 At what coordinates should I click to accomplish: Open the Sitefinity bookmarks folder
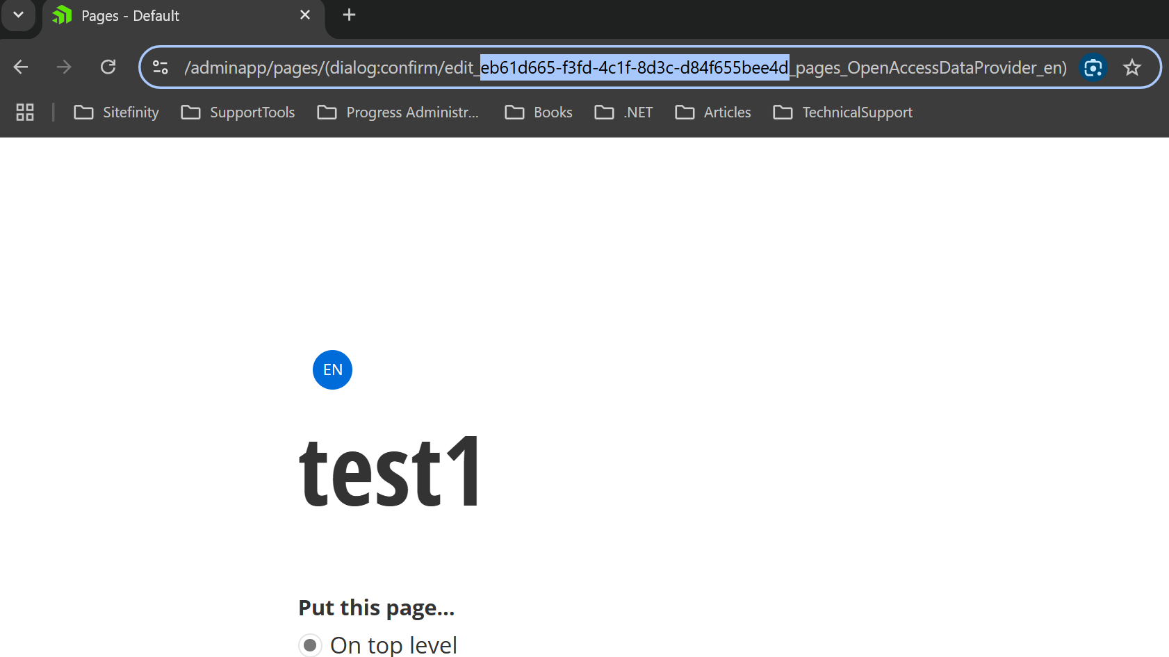(x=117, y=113)
